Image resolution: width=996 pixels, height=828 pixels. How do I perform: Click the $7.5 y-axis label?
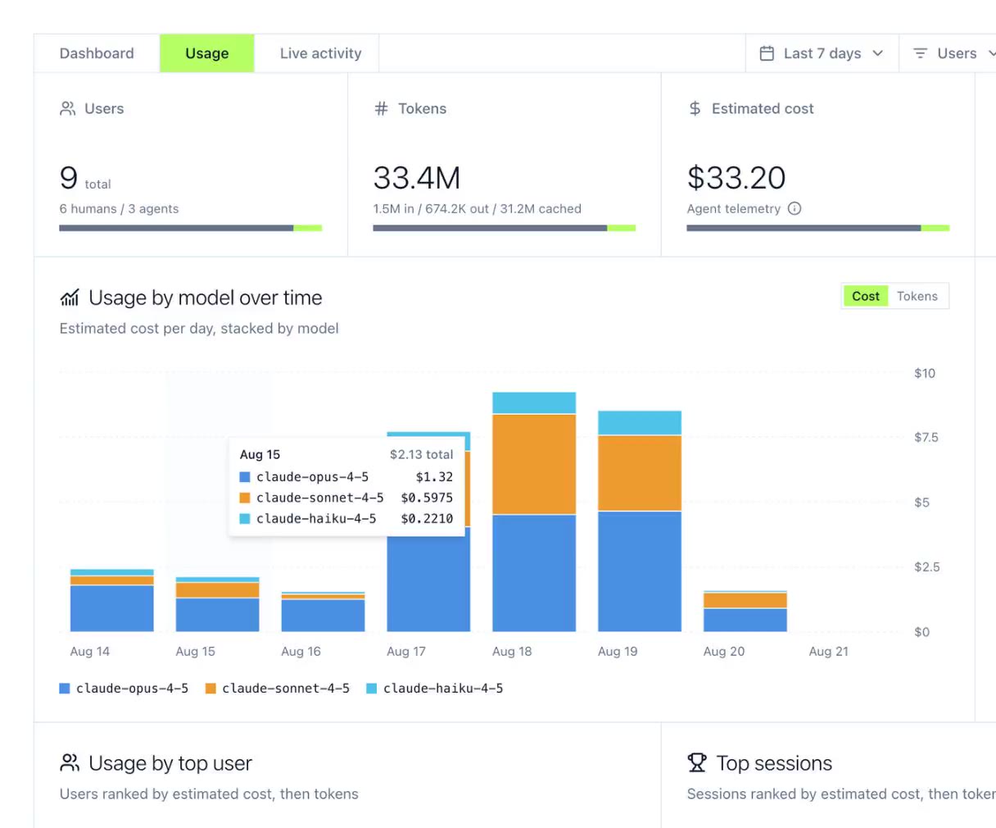pos(926,438)
